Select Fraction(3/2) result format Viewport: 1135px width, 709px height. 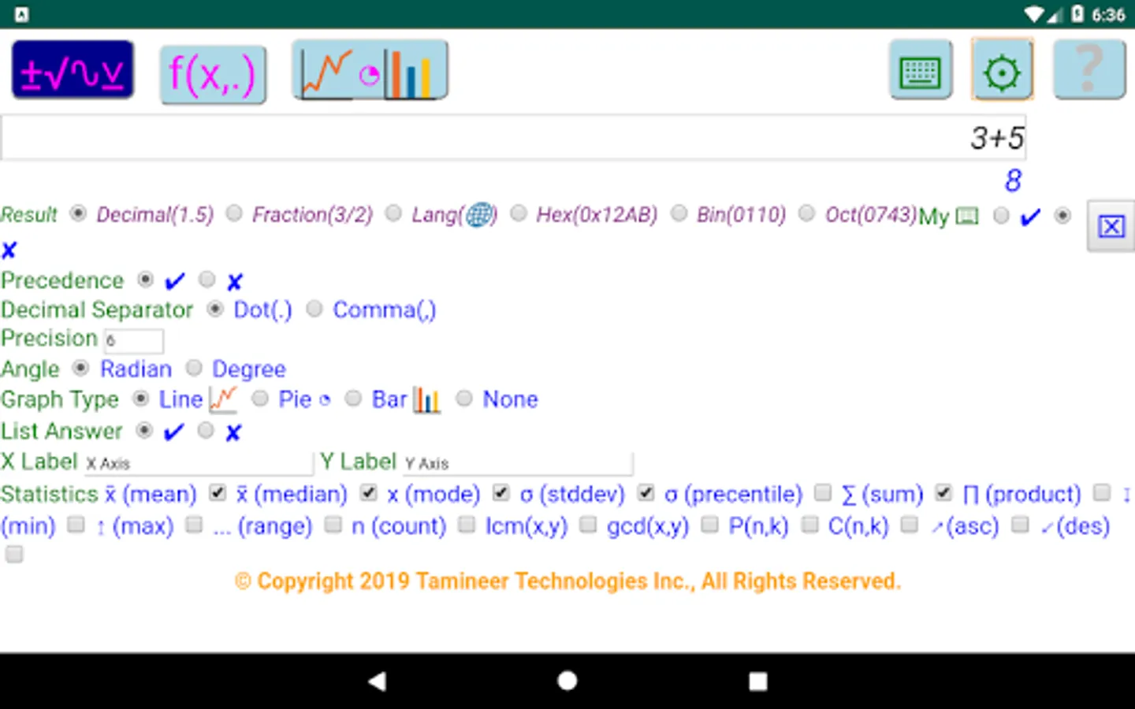(x=234, y=213)
